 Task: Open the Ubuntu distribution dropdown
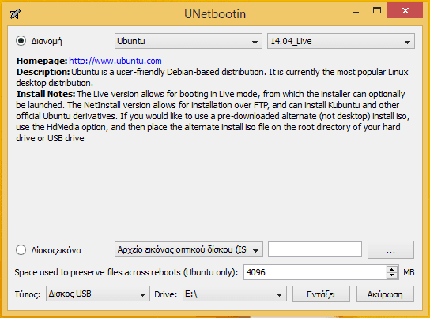(188, 41)
